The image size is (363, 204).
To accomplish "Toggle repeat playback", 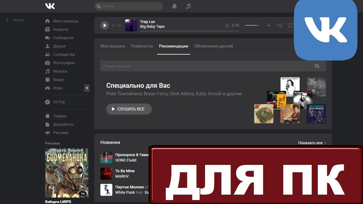I will [x=290, y=25].
